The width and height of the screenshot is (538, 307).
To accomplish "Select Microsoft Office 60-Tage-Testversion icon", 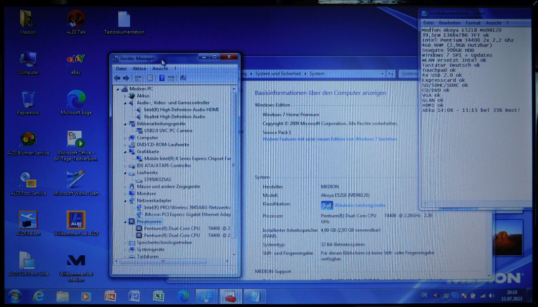I will (x=76, y=146).
